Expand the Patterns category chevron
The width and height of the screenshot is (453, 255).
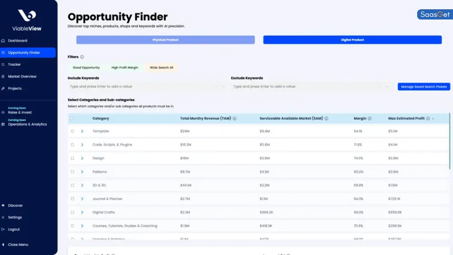tap(82, 172)
